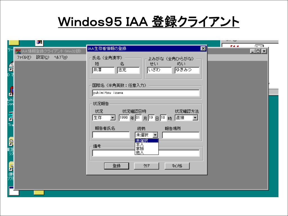Viewport: 288px width, 216px height.
Task: Select 他人 in the 続柄 list
Action: tap(147, 152)
